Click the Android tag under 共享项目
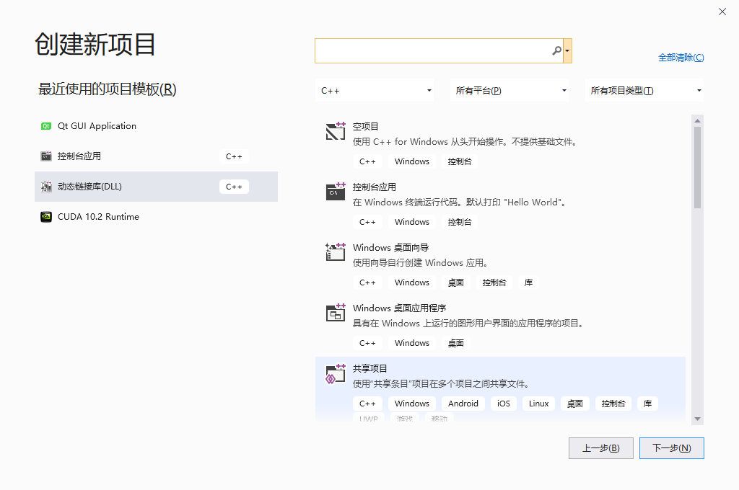The height and width of the screenshot is (490, 739). point(463,404)
